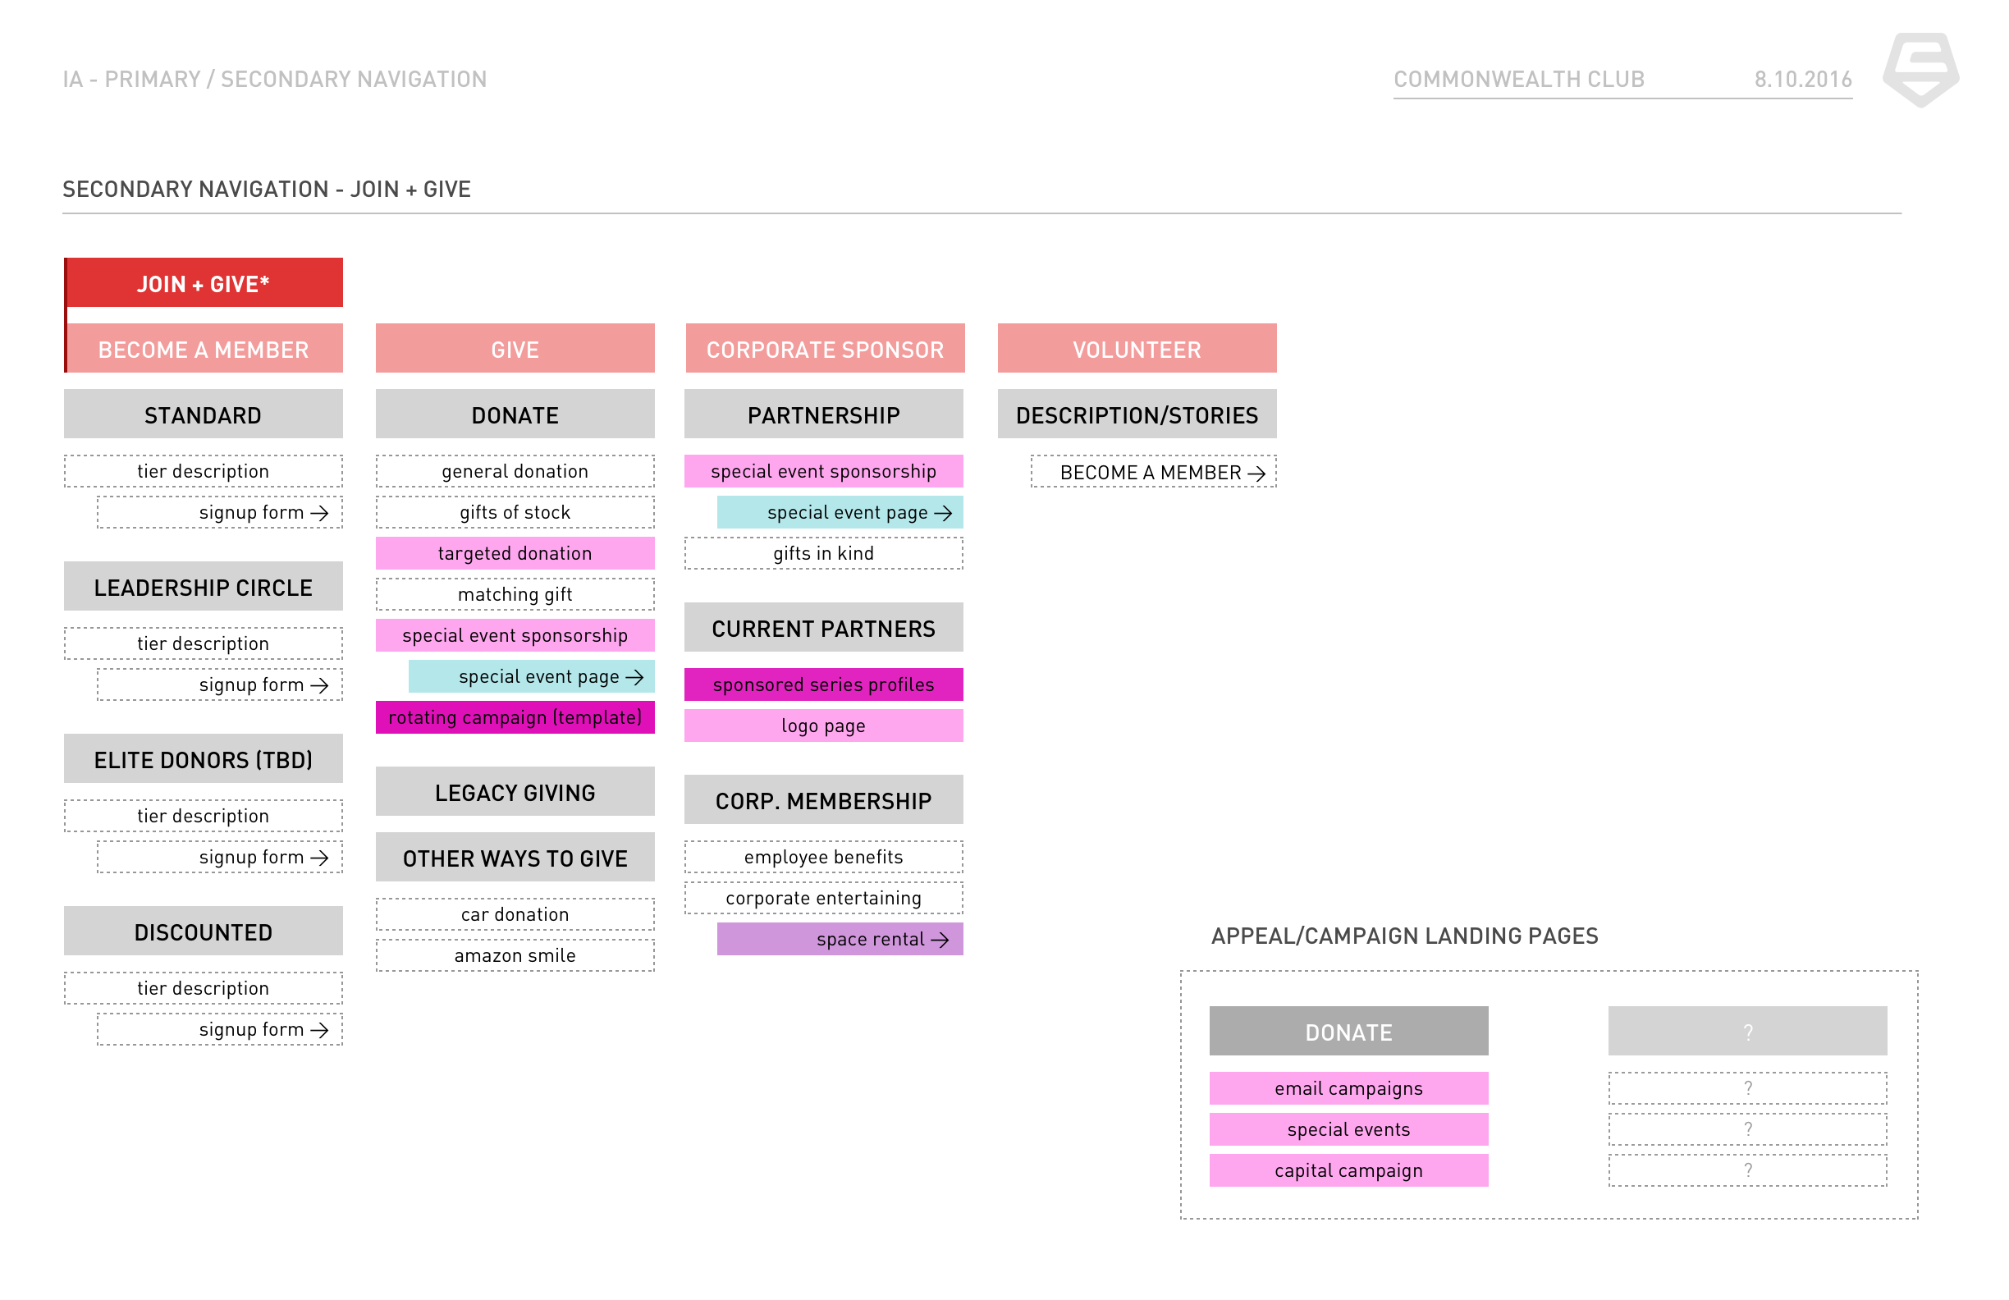Select the DISCOUNTED membership block

(x=204, y=932)
